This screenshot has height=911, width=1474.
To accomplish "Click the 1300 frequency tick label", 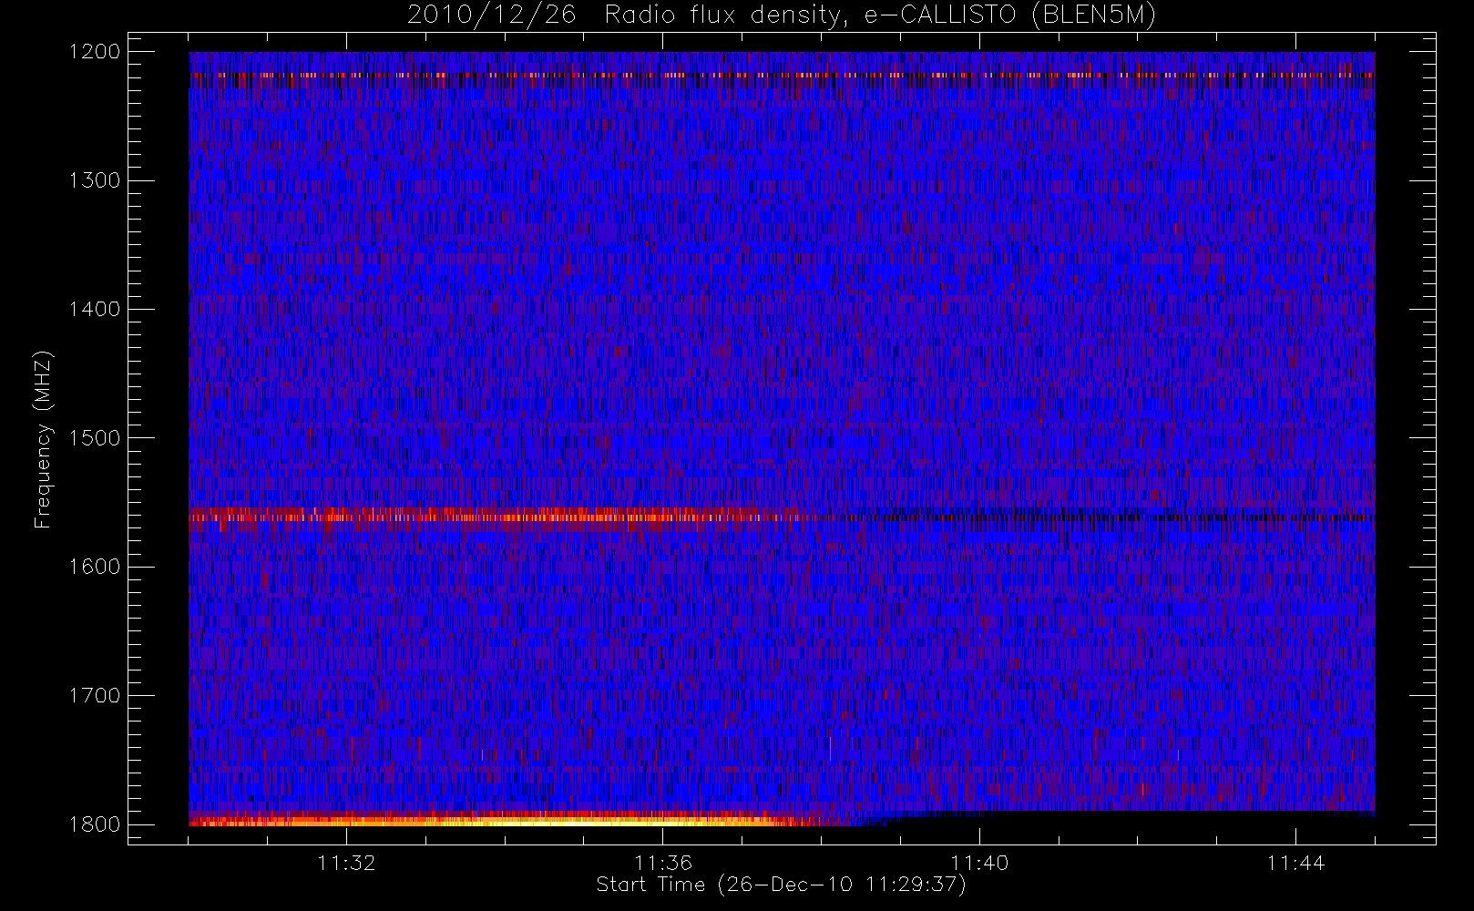I will (95, 180).
